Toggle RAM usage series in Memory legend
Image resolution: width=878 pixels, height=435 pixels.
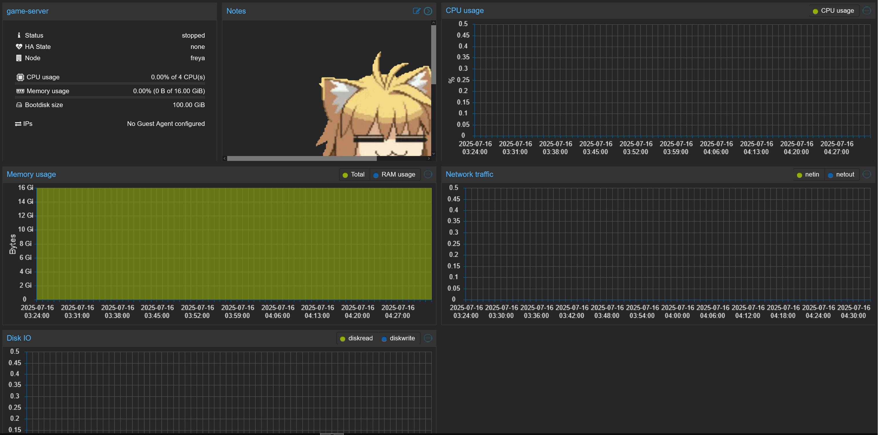[x=394, y=175]
